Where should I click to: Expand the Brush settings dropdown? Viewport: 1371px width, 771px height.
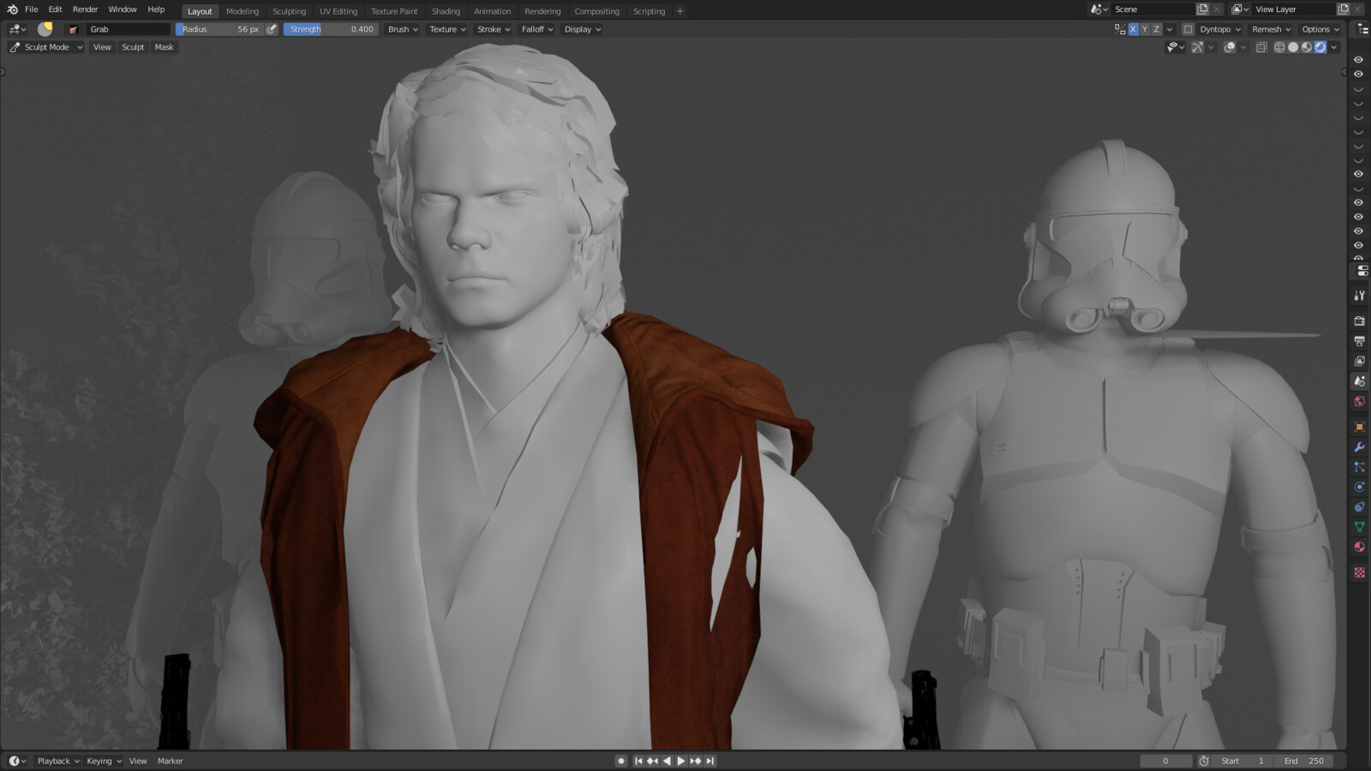pos(403,29)
